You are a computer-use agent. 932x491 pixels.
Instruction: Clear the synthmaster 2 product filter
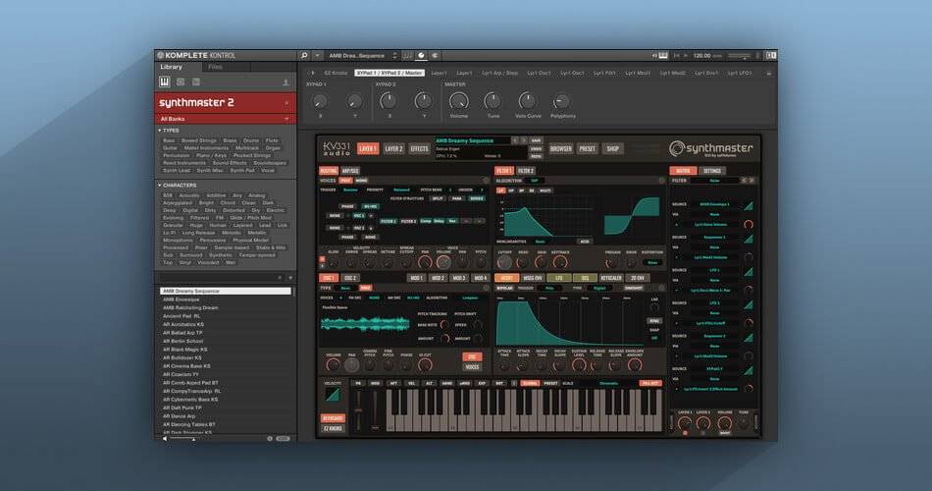pyautogui.click(x=286, y=103)
